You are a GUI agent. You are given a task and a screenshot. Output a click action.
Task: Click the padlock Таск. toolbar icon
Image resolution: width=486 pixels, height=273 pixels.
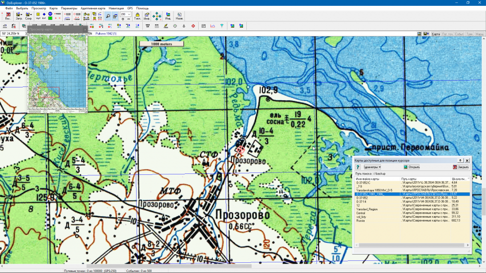138,16
